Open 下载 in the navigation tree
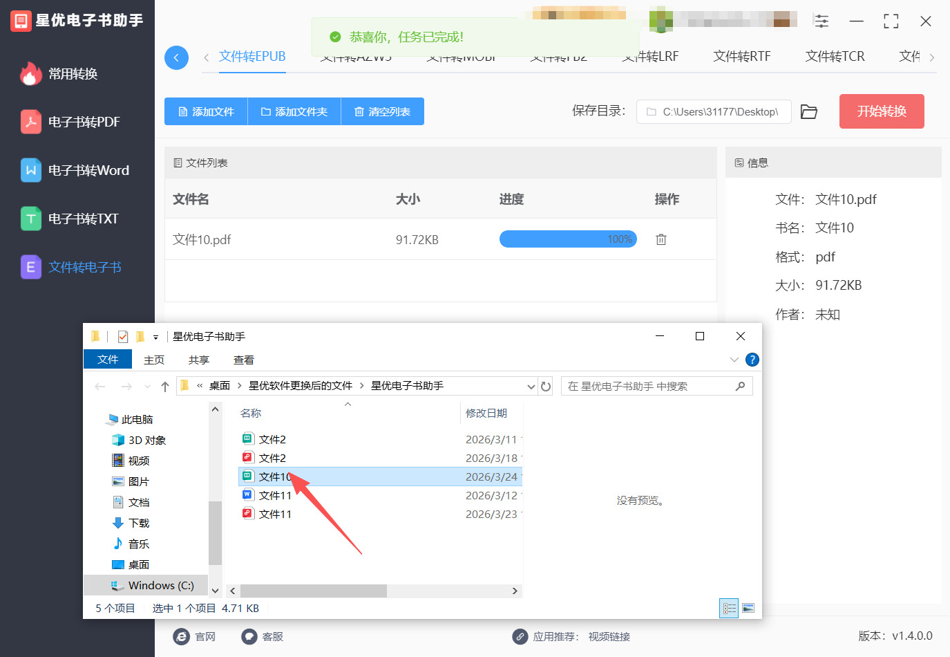 (131, 524)
